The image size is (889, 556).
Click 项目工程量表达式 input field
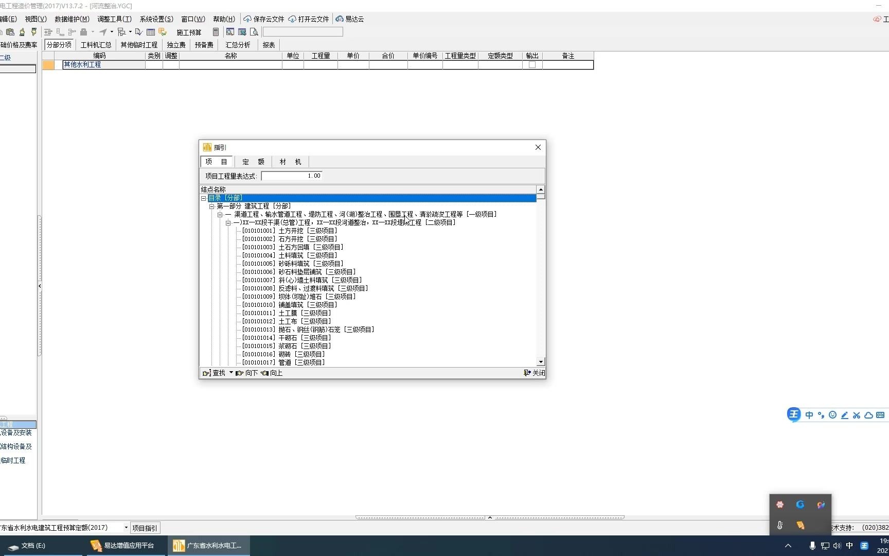[x=292, y=176]
